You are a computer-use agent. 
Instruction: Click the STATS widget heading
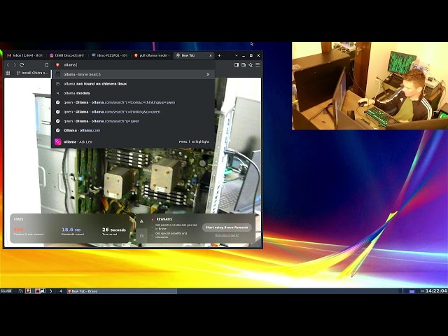point(18,219)
